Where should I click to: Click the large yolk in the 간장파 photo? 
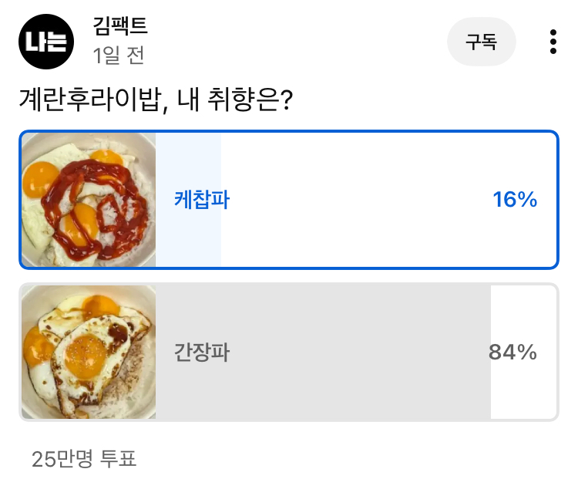[85, 356]
